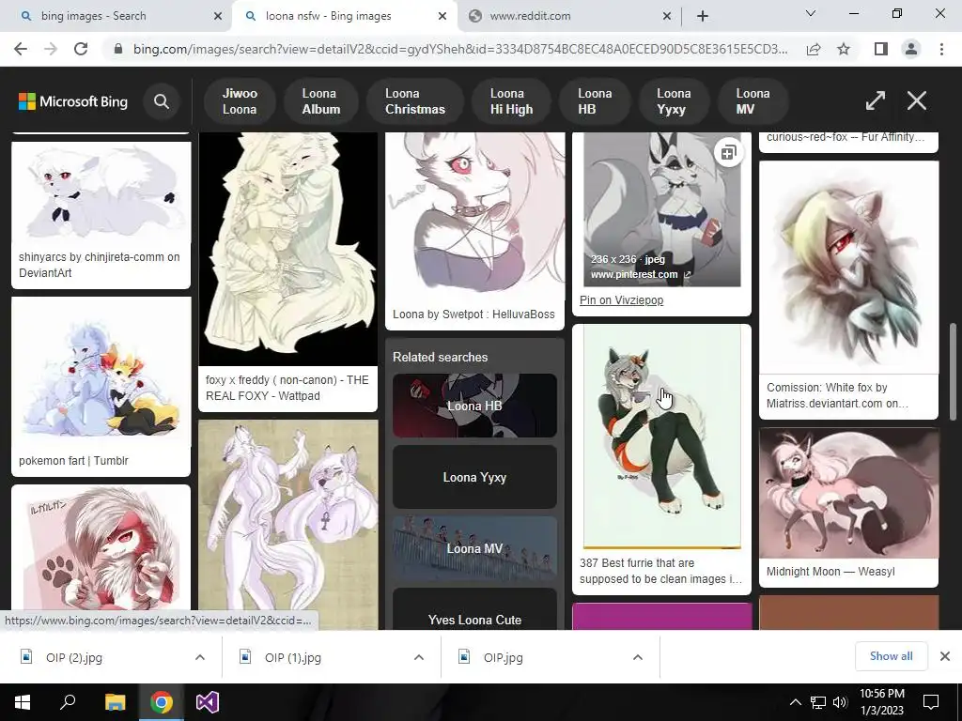Open Chrome's three-dot menu

[941, 49]
